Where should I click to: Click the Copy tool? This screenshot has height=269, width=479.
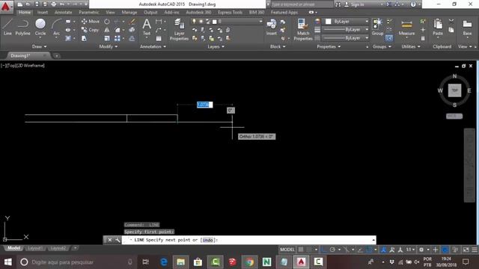90,30
